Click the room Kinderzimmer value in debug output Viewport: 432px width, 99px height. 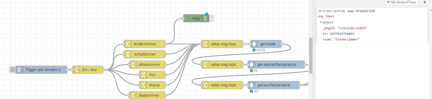(347, 39)
